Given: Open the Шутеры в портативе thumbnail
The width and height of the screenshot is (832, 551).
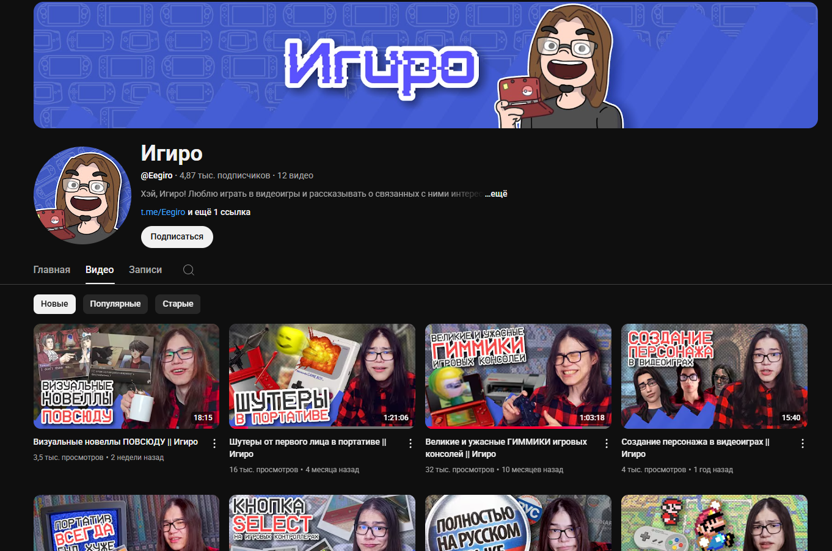Looking at the screenshot, I should (x=322, y=376).
